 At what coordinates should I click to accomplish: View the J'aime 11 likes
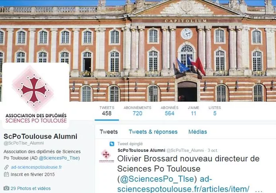click(193, 111)
